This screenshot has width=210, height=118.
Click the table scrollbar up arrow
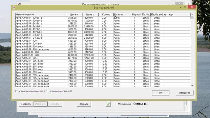pyautogui.click(x=192, y=14)
